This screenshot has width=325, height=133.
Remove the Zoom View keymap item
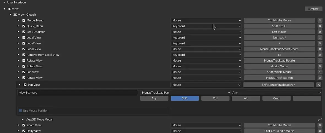click(x=320, y=125)
